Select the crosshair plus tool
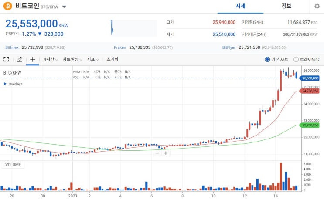 [32, 59]
